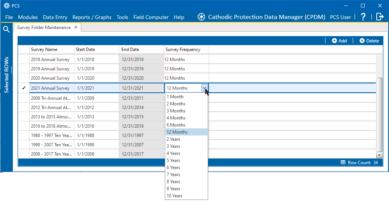Choose 9 Years from frequency list
The height and width of the screenshot is (201, 389).
tap(186, 189)
